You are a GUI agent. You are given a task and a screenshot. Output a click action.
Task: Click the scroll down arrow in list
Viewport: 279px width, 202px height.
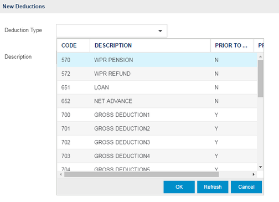pos(260,167)
